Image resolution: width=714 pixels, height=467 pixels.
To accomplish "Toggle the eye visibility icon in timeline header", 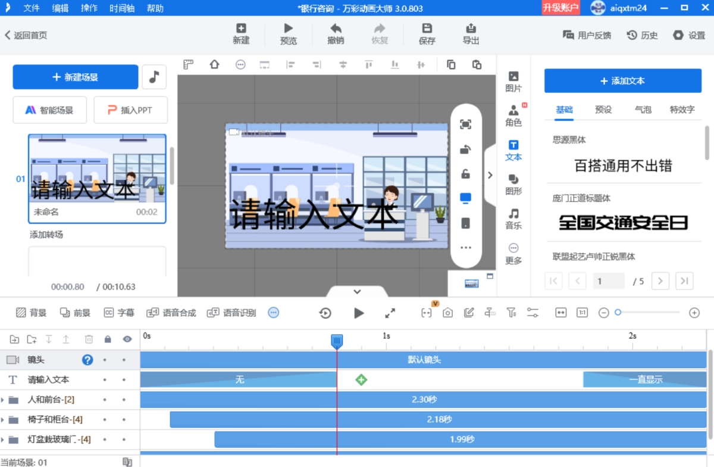I will pyautogui.click(x=127, y=340).
